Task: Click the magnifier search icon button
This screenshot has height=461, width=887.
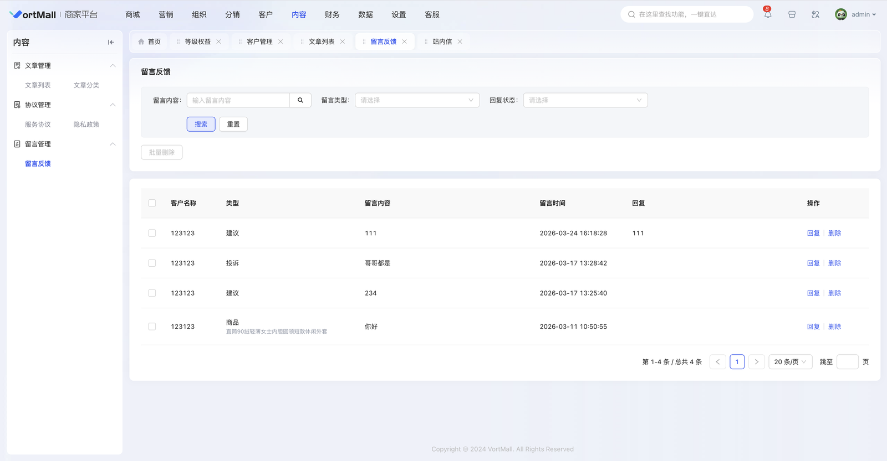Action: coord(300,100)
